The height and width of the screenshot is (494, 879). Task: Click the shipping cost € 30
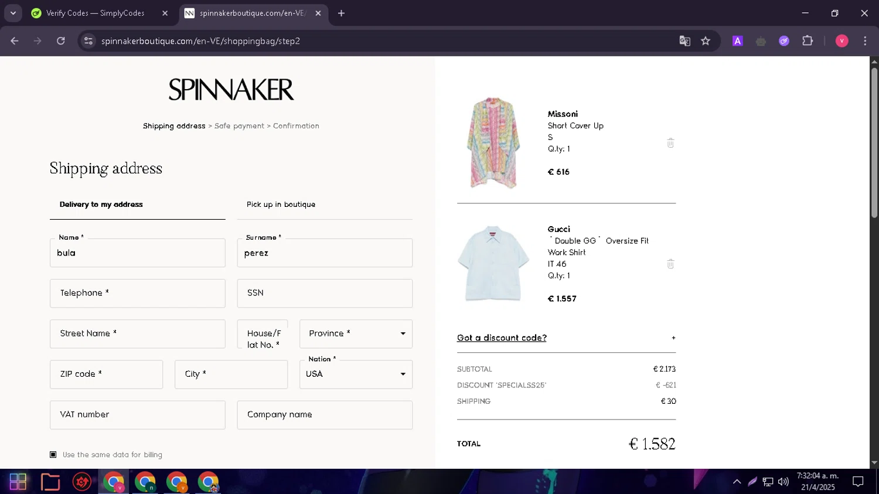[668, 401]
